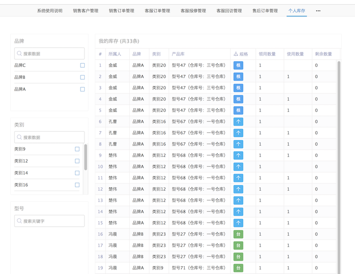The height and width of the screenshot is (274, 355).
Task: Click the magnifier icon in 品牌 search box
Action: coord(19,54)
